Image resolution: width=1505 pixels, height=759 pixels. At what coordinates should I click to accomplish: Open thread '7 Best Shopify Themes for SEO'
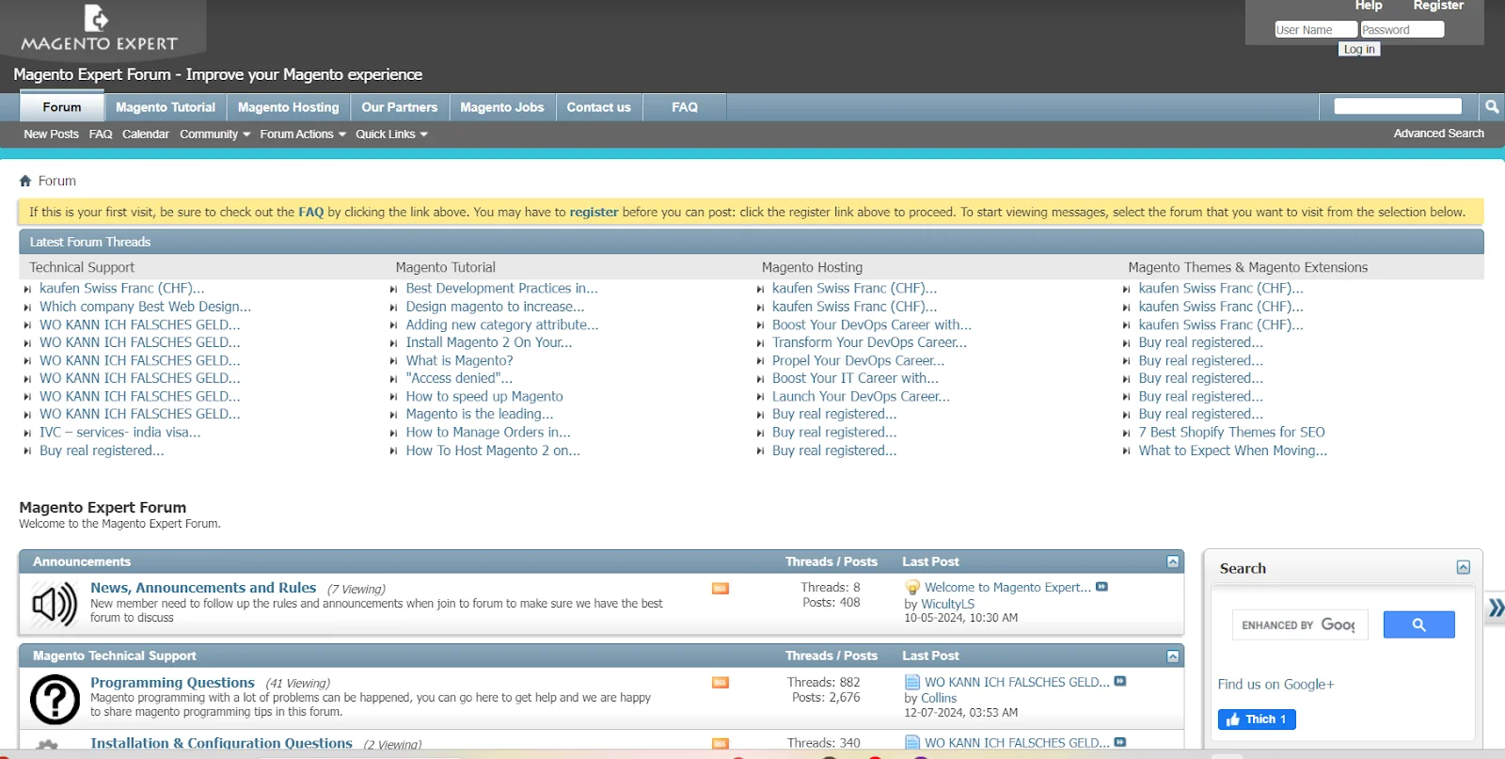pyautogui.click(x=1231, y=433)
